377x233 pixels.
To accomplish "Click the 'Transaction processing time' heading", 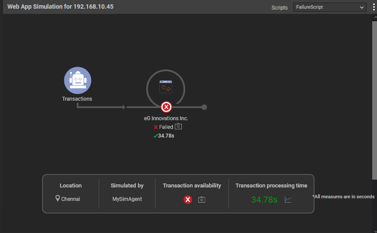I will (271, 186).
